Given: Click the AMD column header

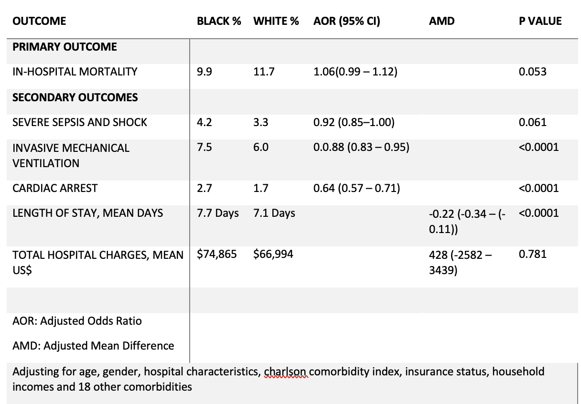Looking at the screenshot, I should 442,21.
